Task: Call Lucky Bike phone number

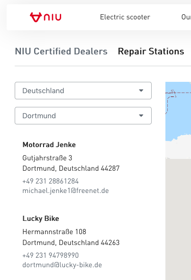Action: click(51, 255)
